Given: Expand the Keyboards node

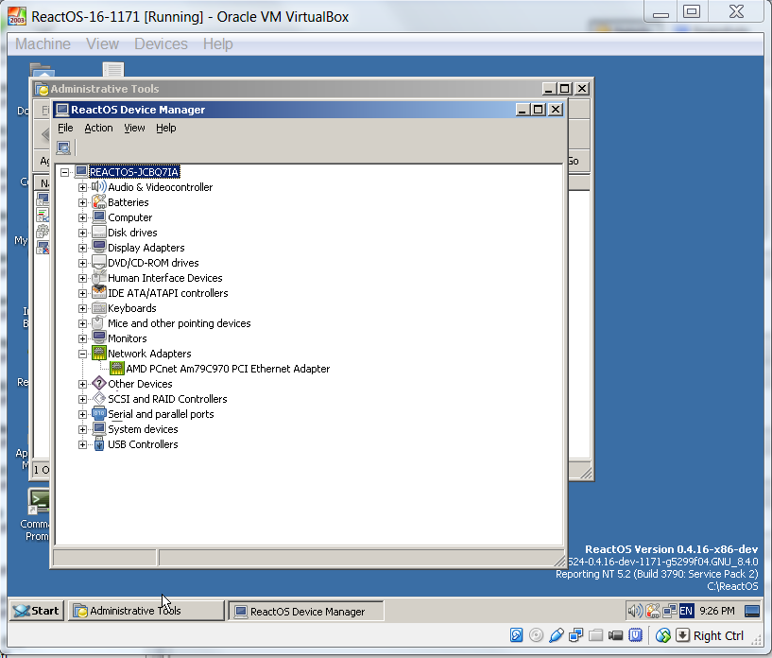Looking at the screenshot, I should [x=83, y=308].
